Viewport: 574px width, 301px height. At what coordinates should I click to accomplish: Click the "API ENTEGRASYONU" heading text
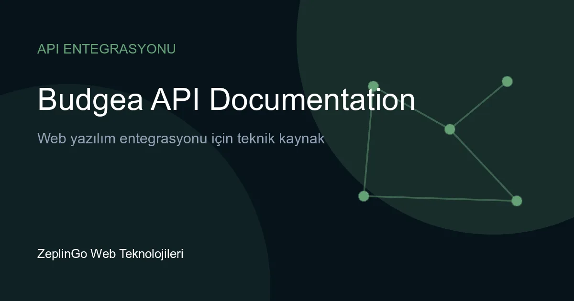click(107, 49)
